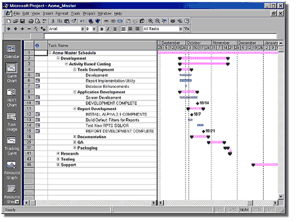Open the font size dropdown
The image size is (297, 222).
coord(94,29)
